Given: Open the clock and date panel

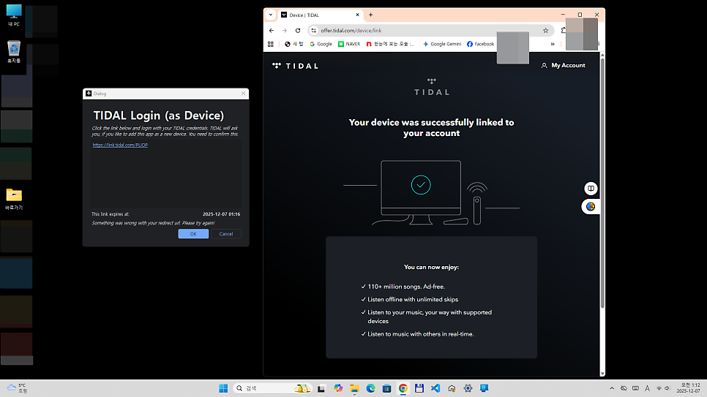Looking at the screenshot, I should [688, 388].
